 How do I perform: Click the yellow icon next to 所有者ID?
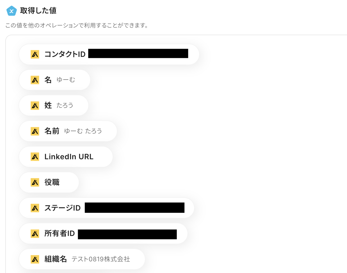pyautogui.click(x=35, y=234)
